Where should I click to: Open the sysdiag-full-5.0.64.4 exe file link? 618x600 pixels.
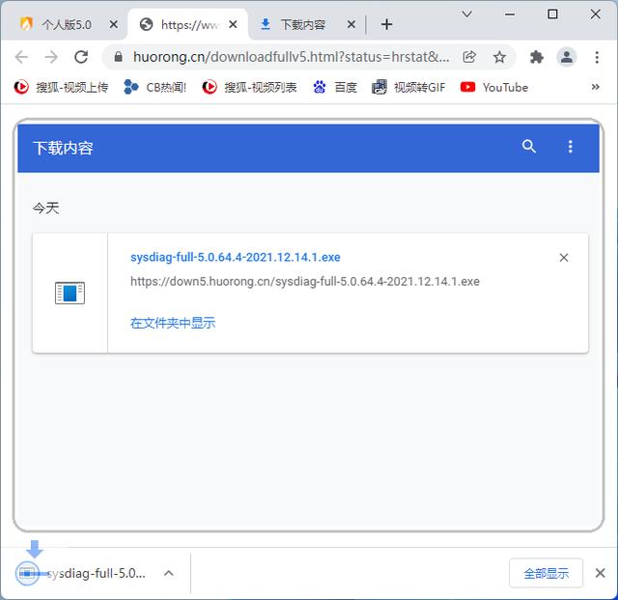point(235,257)
